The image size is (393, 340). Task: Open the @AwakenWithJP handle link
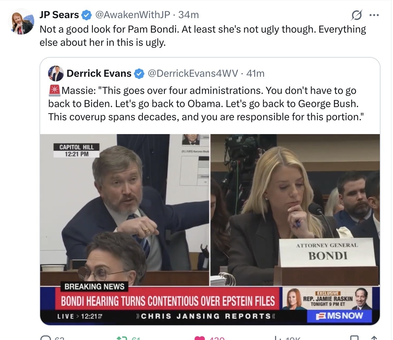point(133,15)
